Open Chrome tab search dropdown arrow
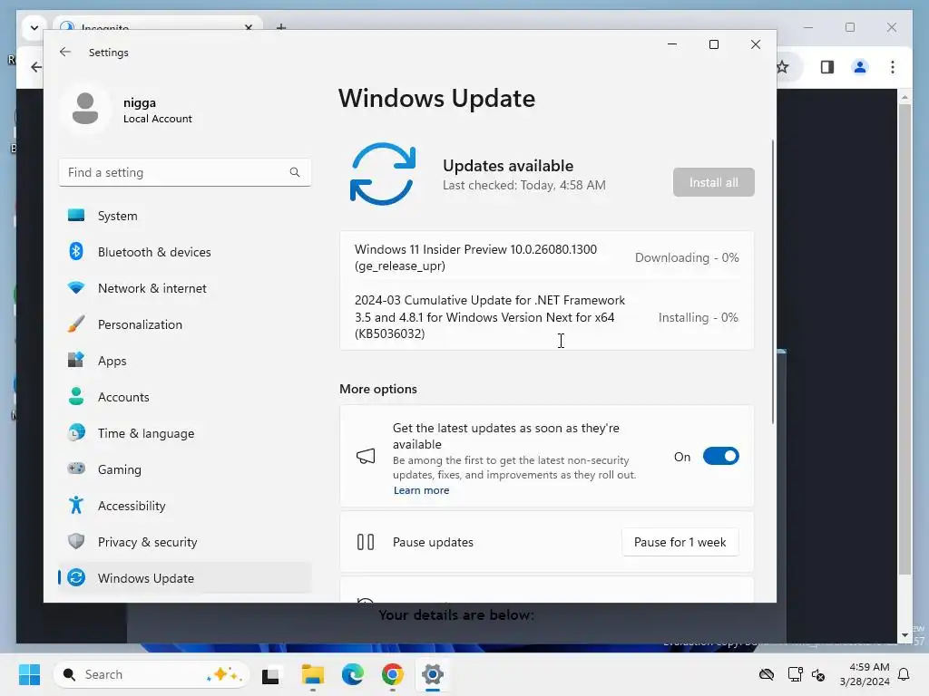Screen dimensions: 929x696 (34, 27)
